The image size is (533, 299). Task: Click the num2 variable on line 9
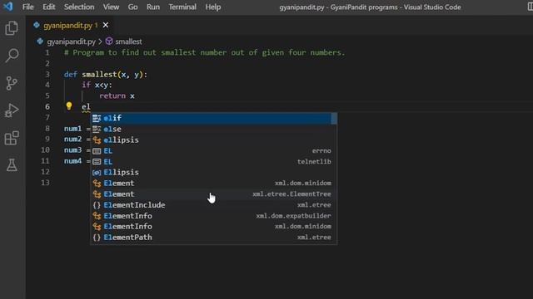point(72,140)
